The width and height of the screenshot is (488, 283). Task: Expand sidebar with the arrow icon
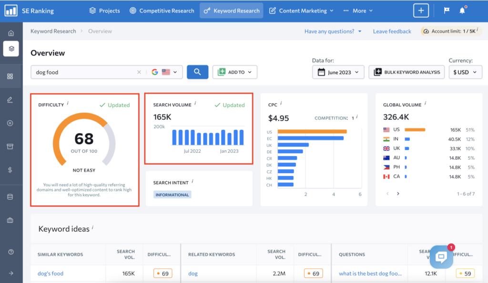(x=11, y=273)
